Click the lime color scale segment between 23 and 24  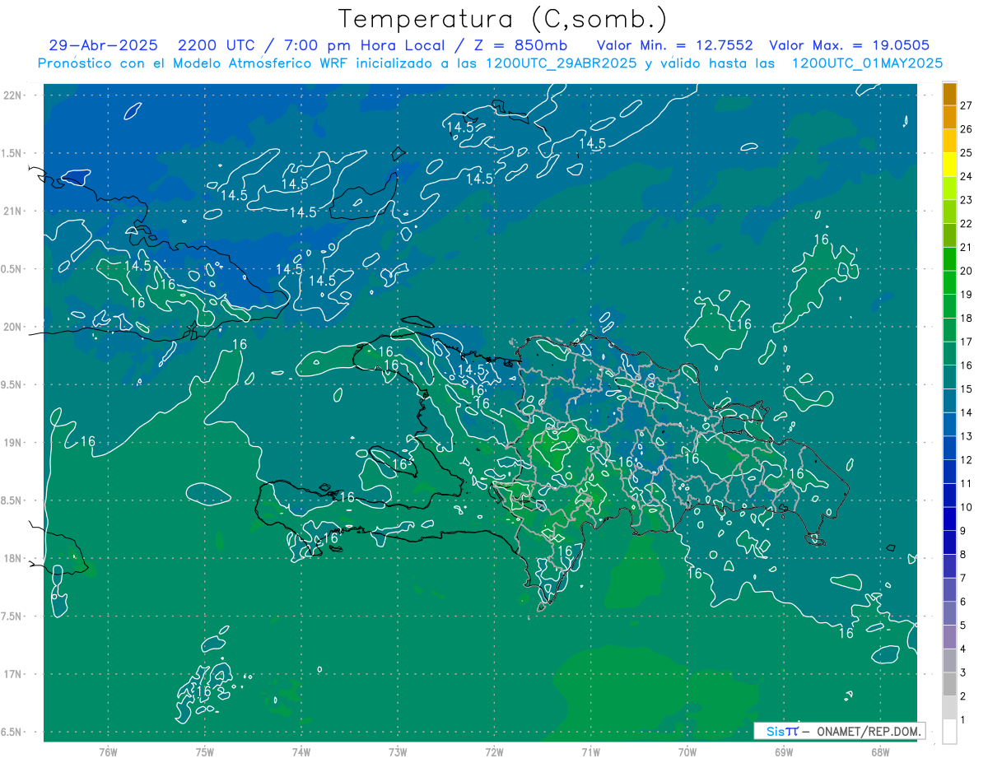949,188
